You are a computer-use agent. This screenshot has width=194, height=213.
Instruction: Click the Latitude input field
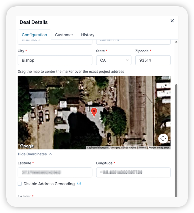point(55,172)
